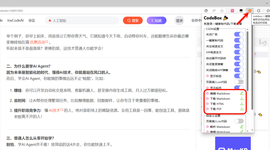The height and width of the screenshot is (150, 270).
Task: Click the download icon for 下载 Markdown
Action: (x=242, y=98)
